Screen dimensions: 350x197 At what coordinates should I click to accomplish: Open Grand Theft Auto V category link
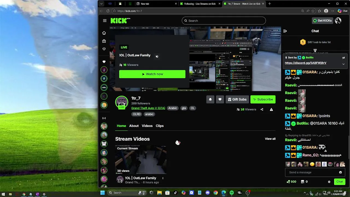tap(148, 108)
